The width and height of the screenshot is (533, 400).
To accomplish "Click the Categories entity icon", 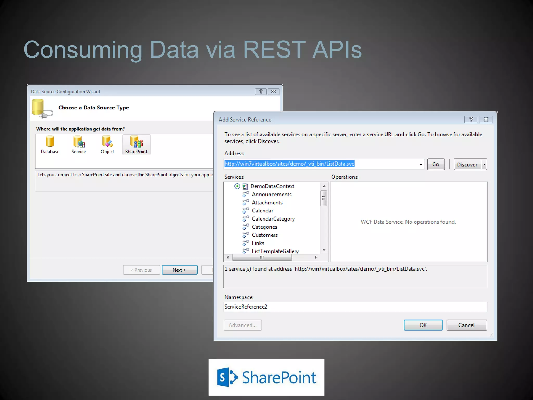I will pos(246,227).
